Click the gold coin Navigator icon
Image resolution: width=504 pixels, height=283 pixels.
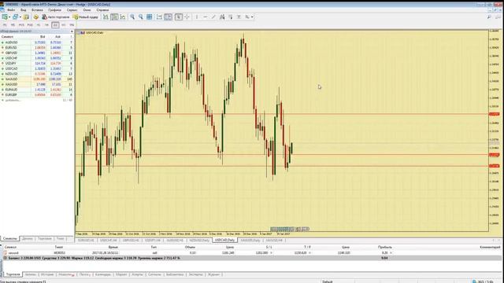click(36, 17)
